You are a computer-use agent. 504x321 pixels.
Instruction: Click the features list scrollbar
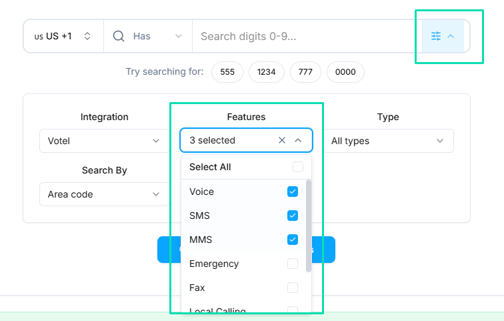pos(308,226)
